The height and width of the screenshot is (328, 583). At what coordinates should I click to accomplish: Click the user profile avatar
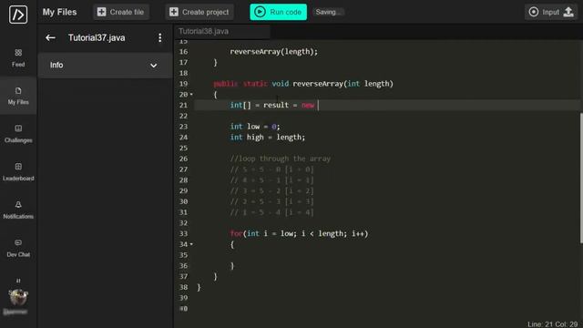pyautogui.click(x=18, y=297)
